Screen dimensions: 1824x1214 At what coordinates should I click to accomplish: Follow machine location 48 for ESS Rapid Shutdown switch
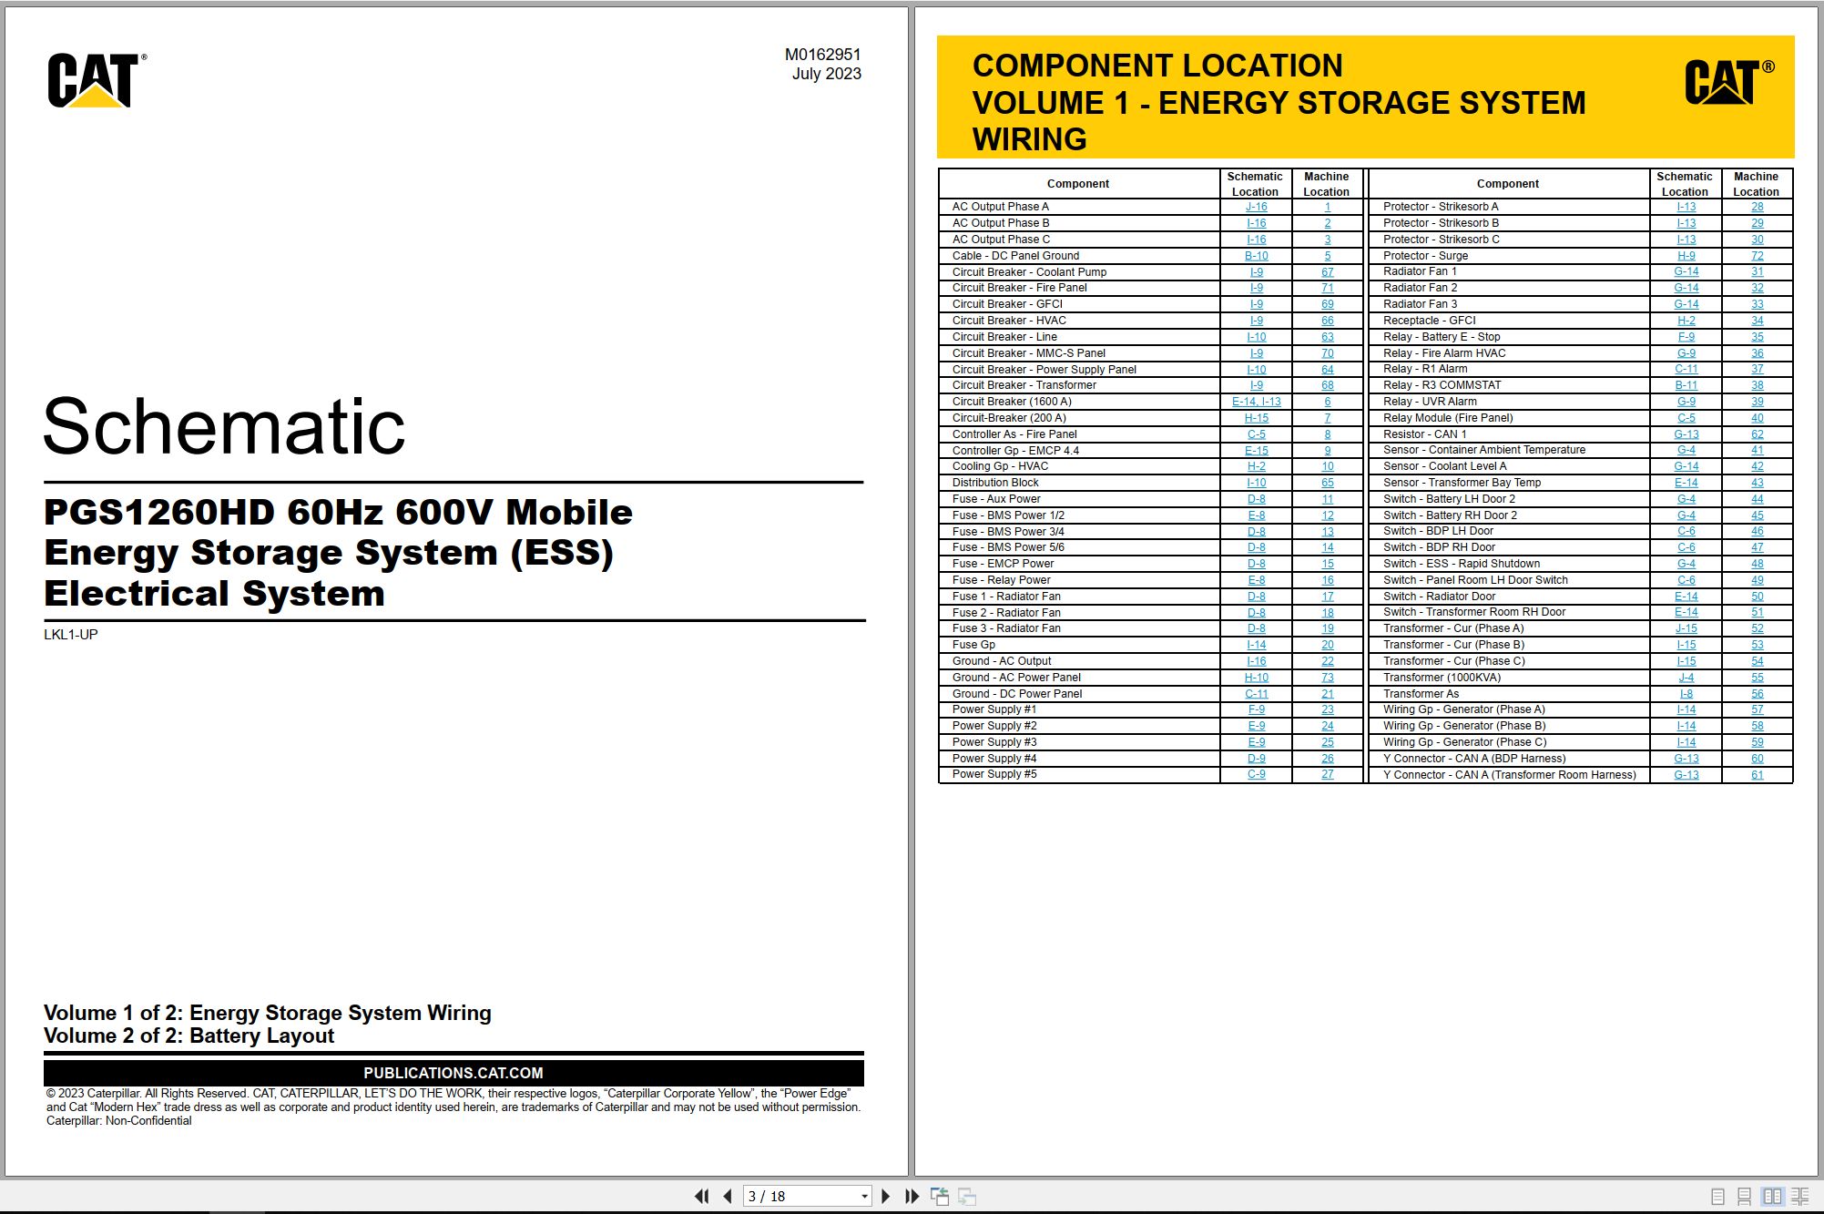point(1758,564)
